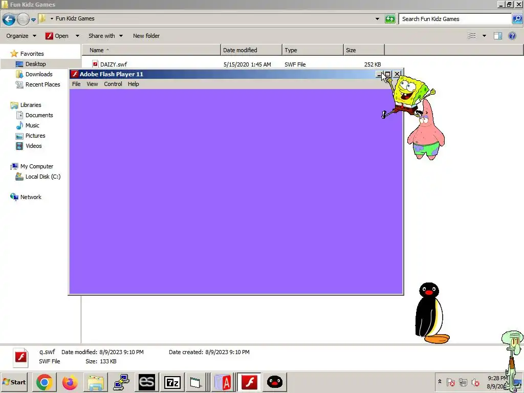Click the address bar folder icon

[x=42, y=18]
